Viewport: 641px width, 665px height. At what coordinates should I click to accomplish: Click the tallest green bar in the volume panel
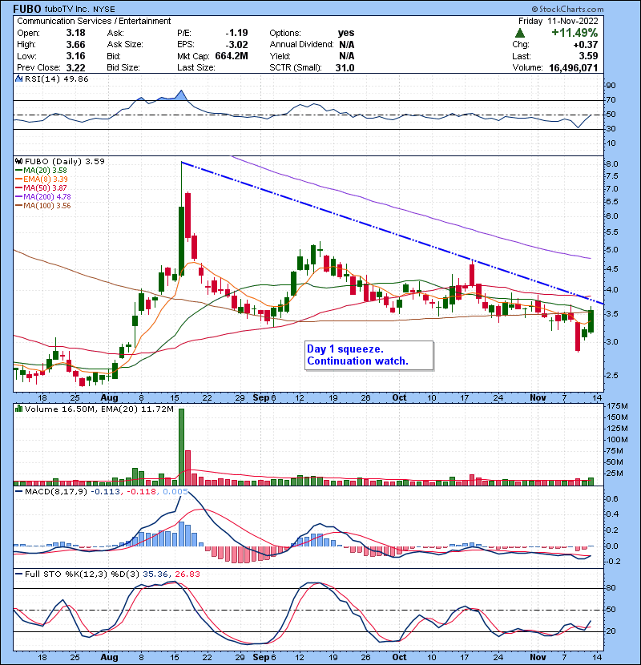coord(182,447)
